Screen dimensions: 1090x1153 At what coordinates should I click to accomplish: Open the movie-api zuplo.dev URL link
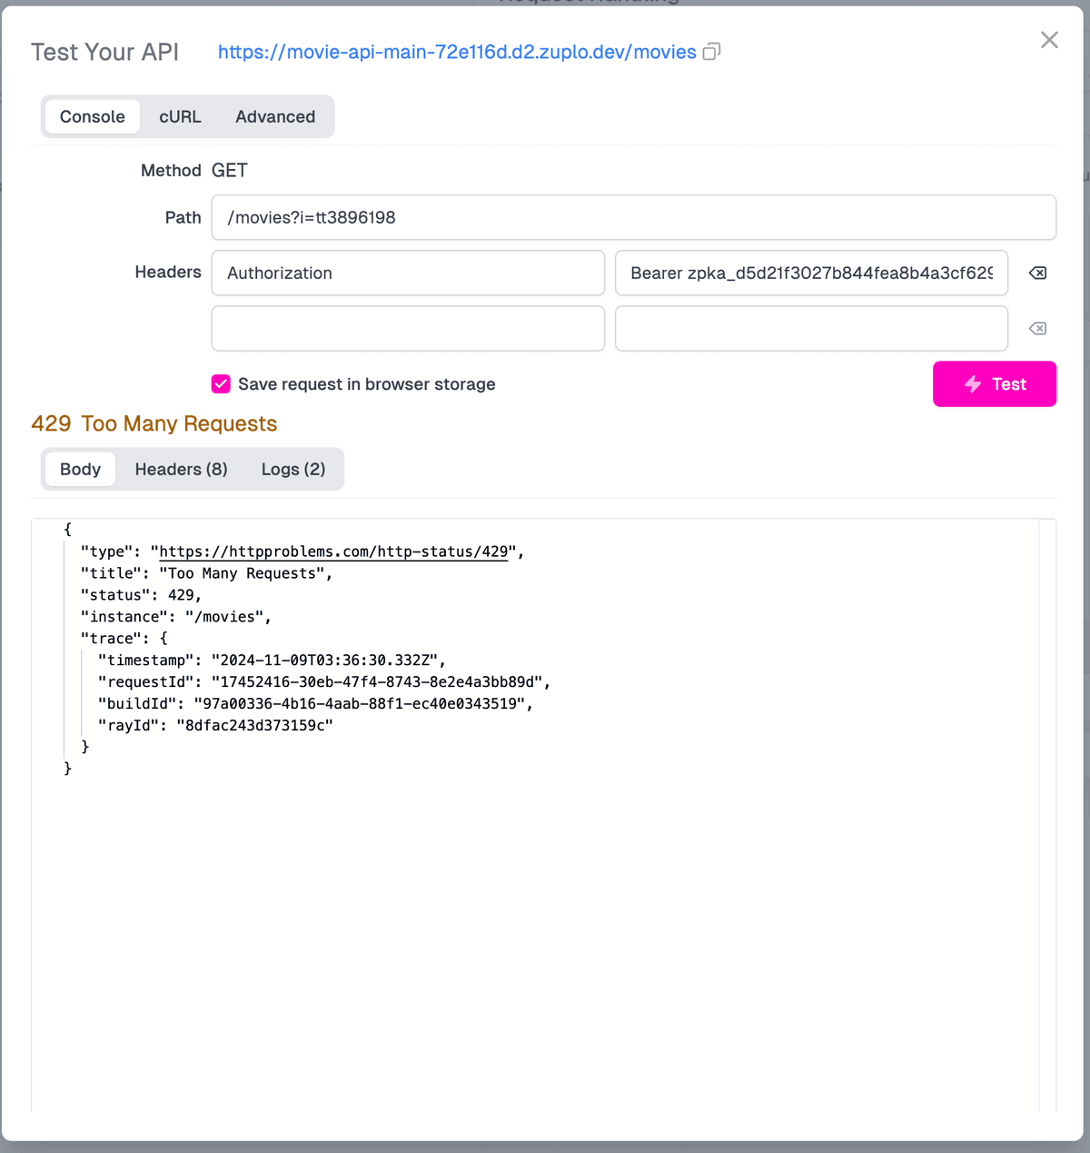click(x=457, y=52)
